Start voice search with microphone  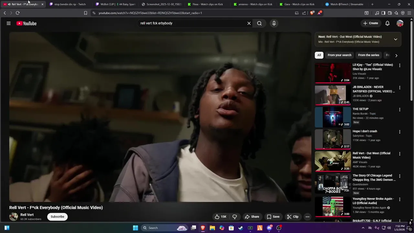coord(274,23)
